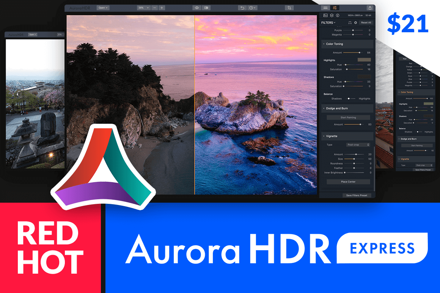440x293 pixels.
Task: Expand the Open file dropdown
Action: click(102, 7)
